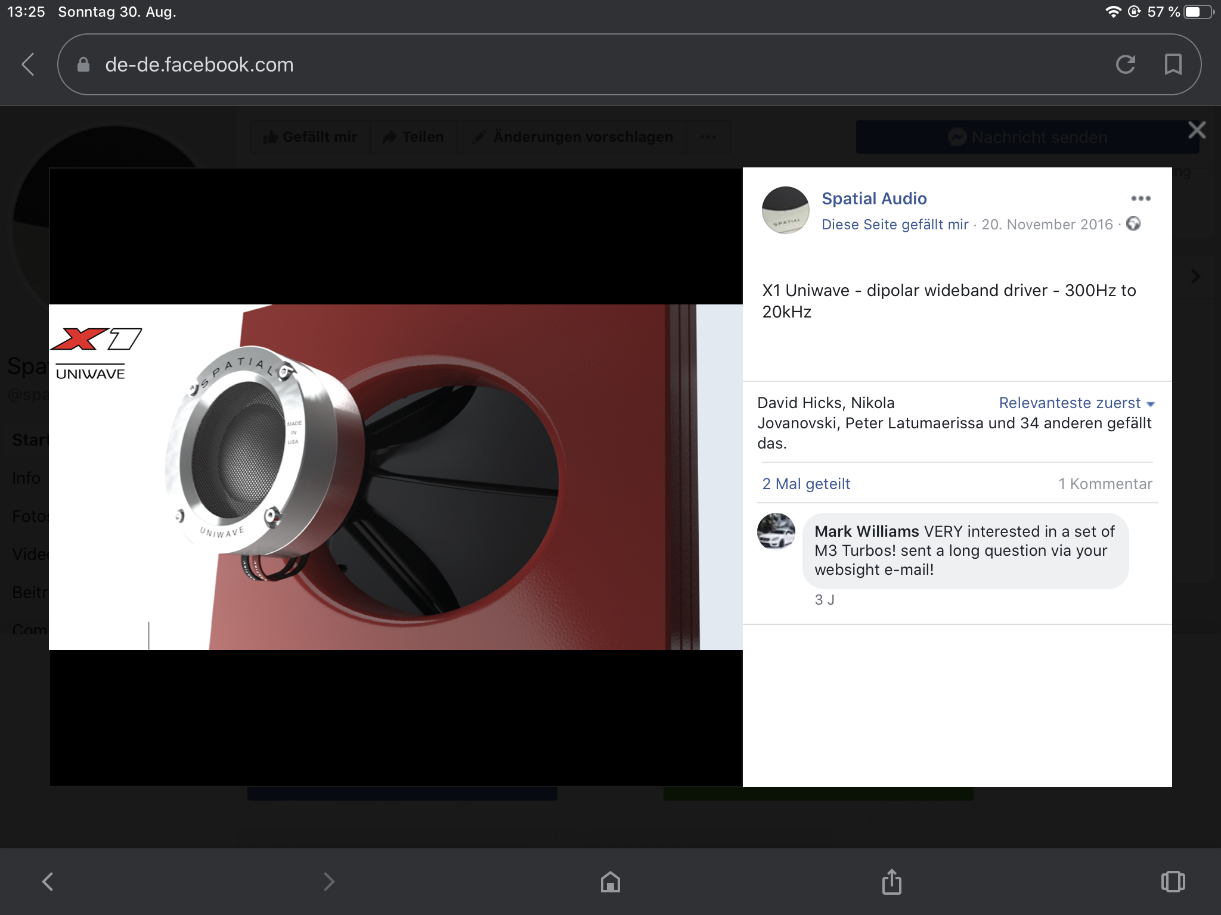Select the 'Info' sidebar tab behind overlay

[26, 478]
